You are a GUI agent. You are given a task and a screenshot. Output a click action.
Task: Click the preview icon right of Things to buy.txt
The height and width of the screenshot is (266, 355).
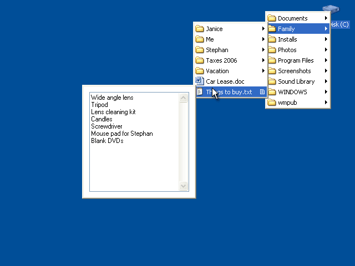[x=262, y=92]
